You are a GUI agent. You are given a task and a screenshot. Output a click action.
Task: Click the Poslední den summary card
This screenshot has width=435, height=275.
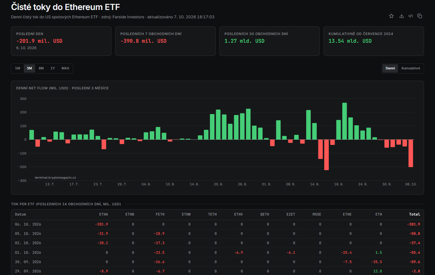(x=61, y=41)
